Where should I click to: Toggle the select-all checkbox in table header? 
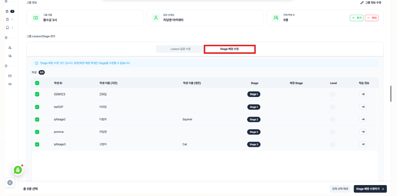[x=37, y=83]
